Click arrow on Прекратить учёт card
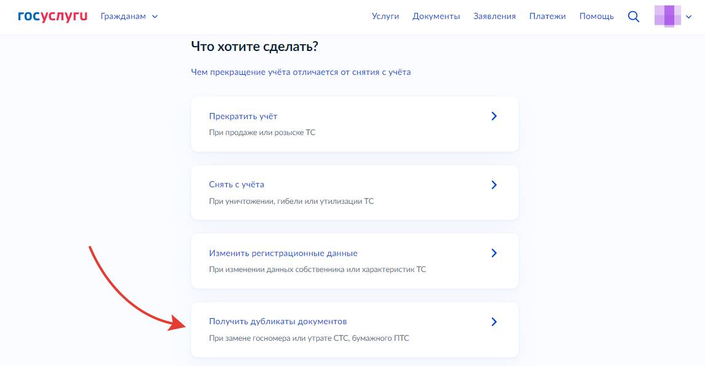The width and height of the screenshot is (705, 366). coord(494,116)
